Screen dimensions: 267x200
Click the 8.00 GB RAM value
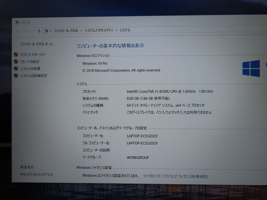click(148, 98)
